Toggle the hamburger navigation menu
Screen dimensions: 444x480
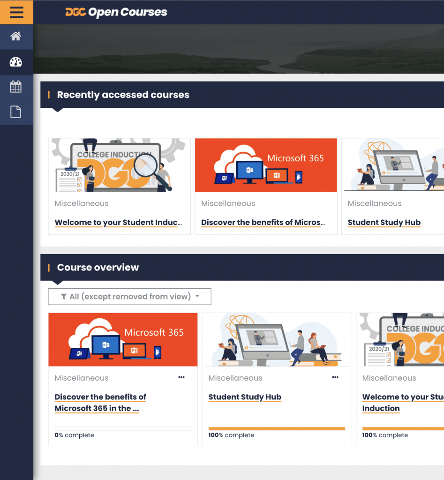click(x=16, y=12)
